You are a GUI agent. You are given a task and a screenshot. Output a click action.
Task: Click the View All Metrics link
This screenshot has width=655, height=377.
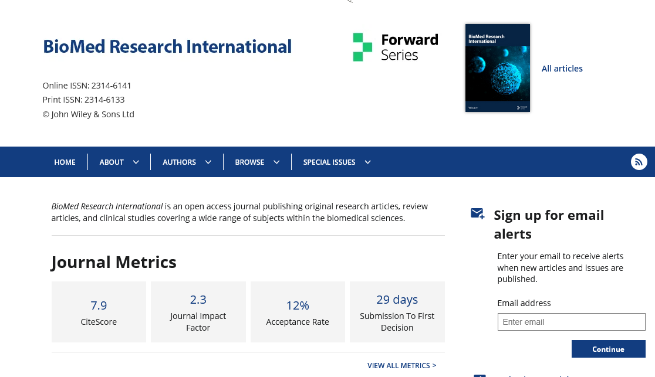pyautogui.click(x=401, y=365)
